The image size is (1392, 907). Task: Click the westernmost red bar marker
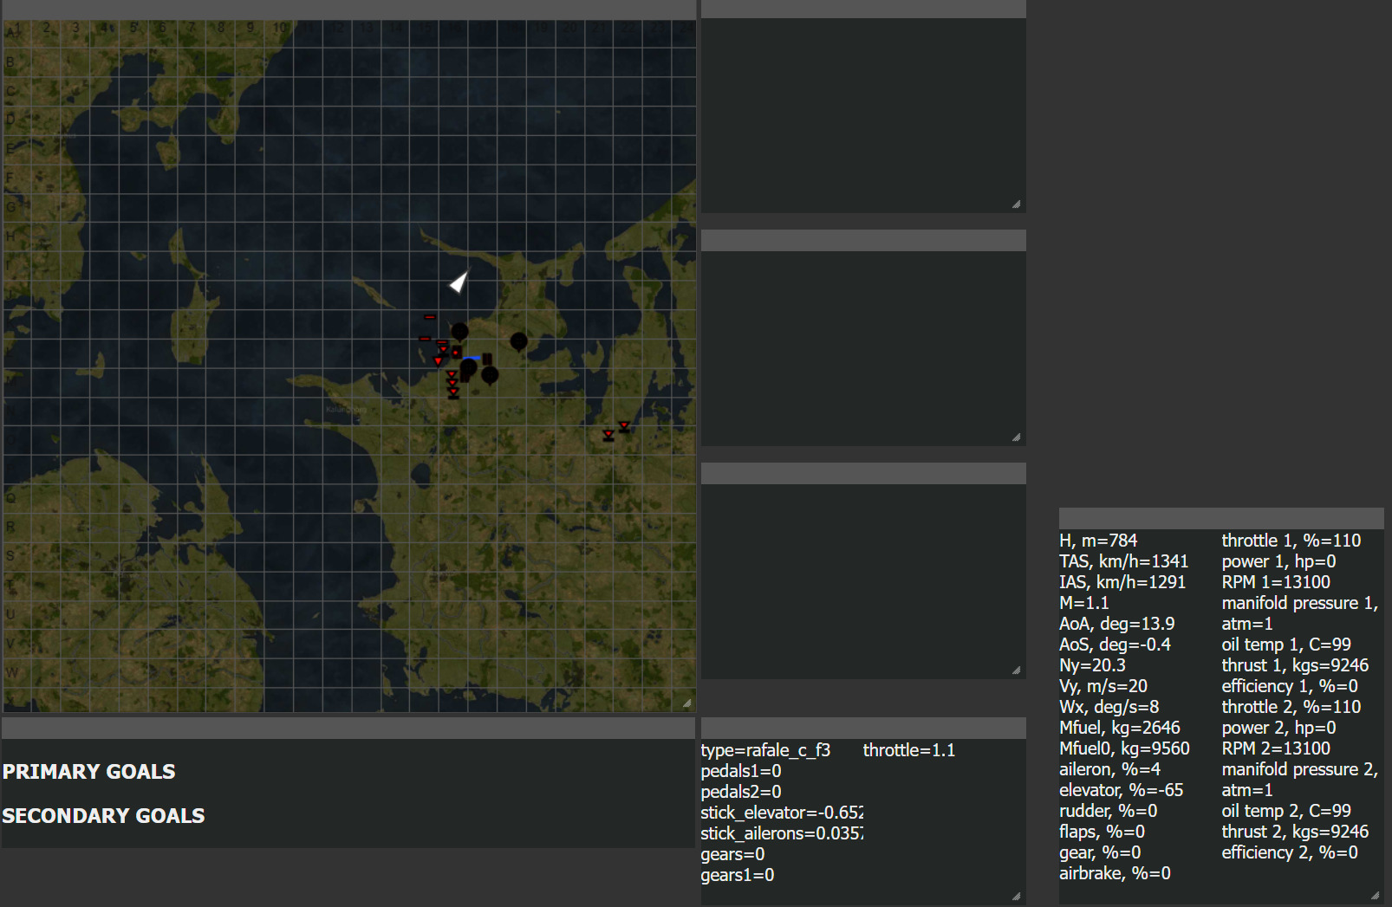(x=424, y=338)
